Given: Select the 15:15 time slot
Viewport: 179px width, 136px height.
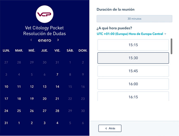Looking at the screenshot, I should tap(133, 45).
